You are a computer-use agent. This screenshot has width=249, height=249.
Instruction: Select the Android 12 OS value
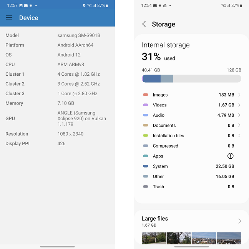coord(69,55)
